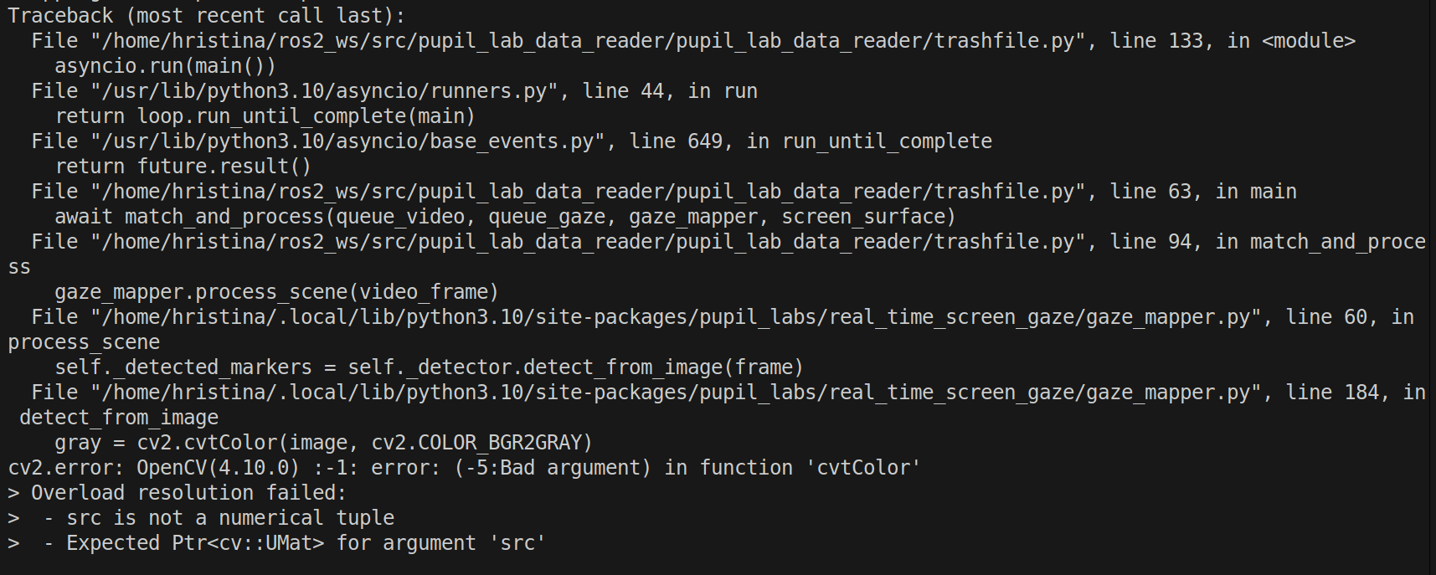Open the asyncio/runners.py file path
Viewport: 1436px width, 575px height.
click(324, 91)
